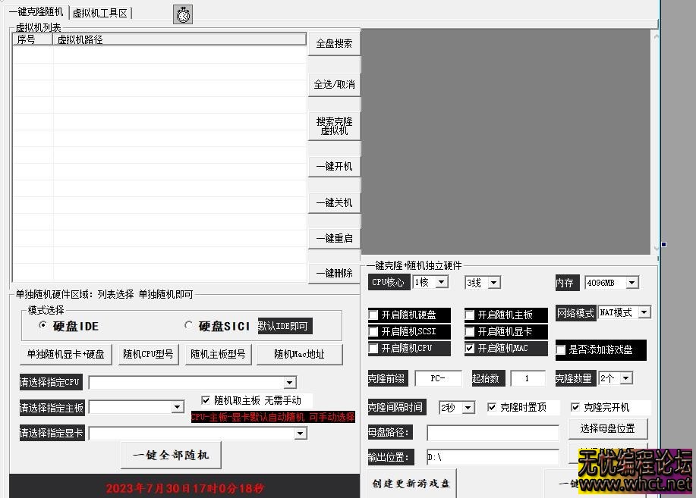Click 选择母盘位置 to pick source disk

[x=608, y=428]
